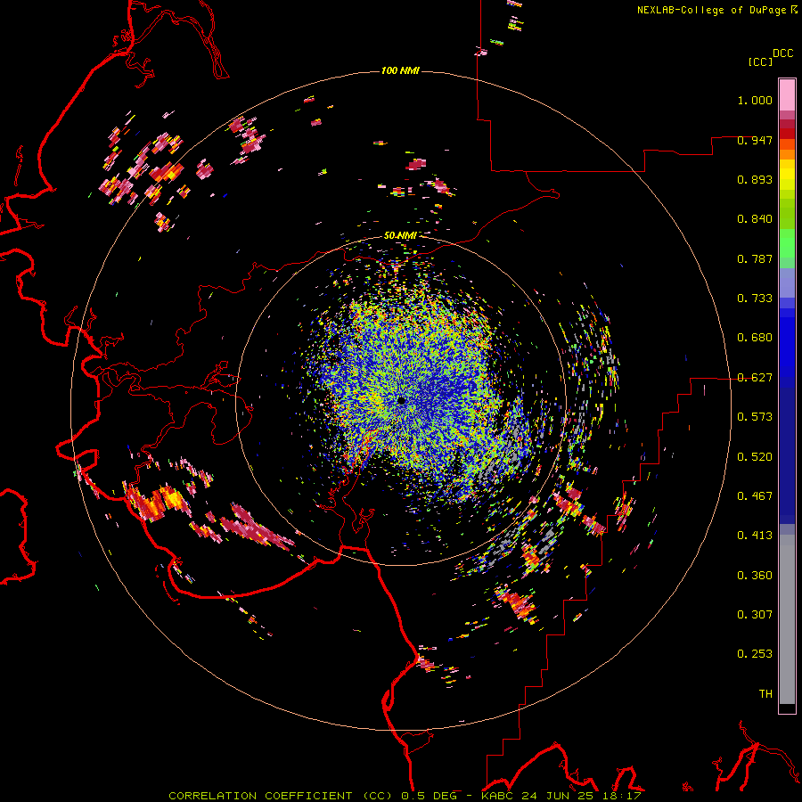
Task: Click the bright green segment of the color bar
Action: point(787,243)
